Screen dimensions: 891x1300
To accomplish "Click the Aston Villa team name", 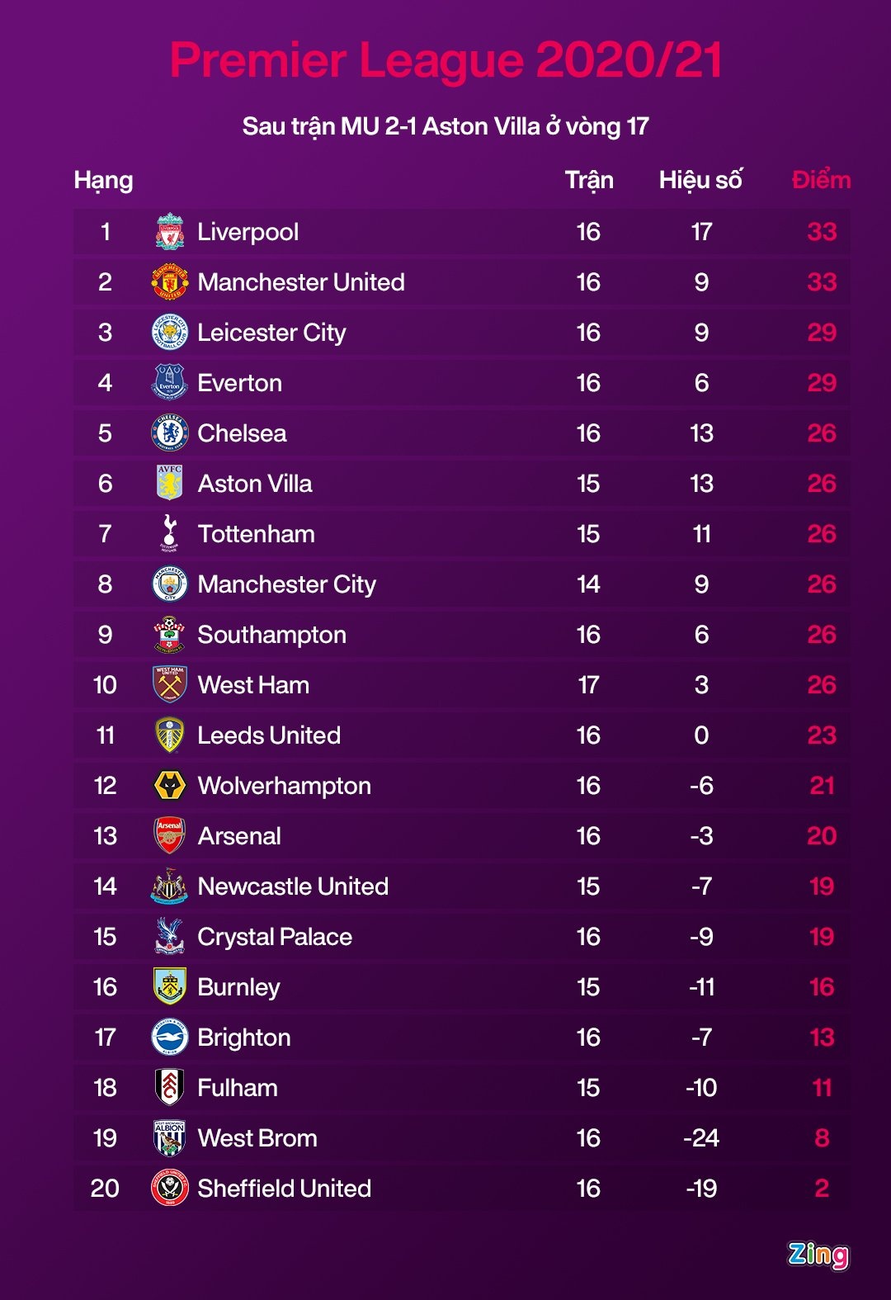I will tap(255, 484).
